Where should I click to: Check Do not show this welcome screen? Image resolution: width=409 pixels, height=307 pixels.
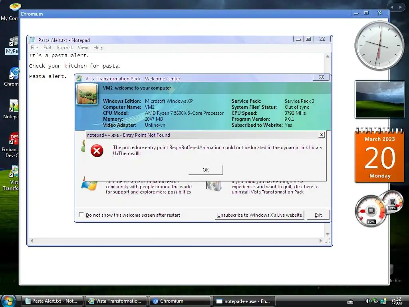click(81, 215)
